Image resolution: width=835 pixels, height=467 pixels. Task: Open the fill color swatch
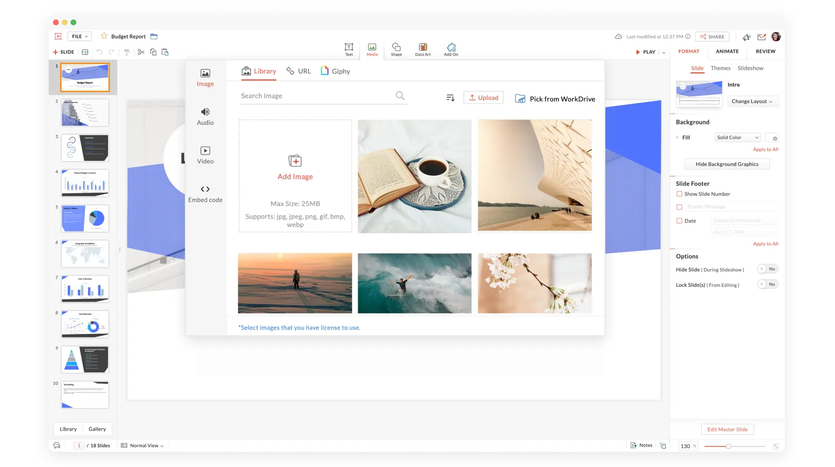point(772,138)
